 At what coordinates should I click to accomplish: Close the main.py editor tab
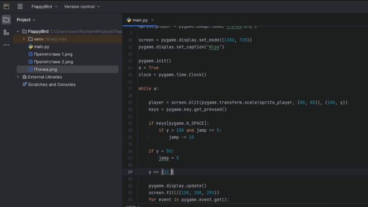pyautogui.click(x=152, y=20)
